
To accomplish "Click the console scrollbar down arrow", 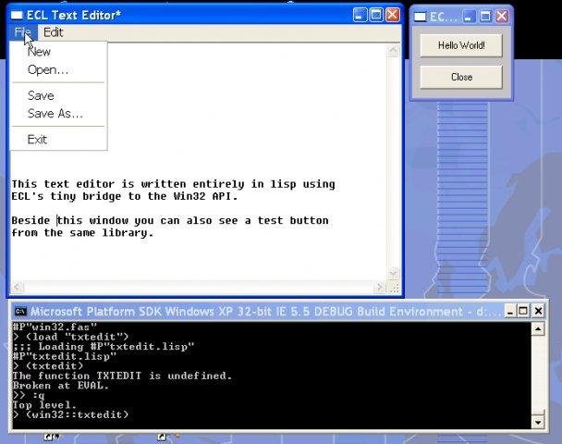I will [539, 422].
